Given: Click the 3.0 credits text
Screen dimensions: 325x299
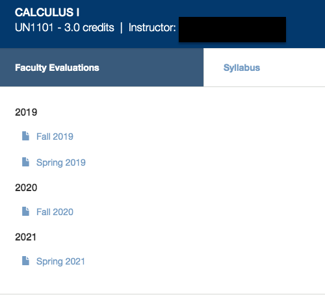Looking at the screenshot, I should (89, 27).
